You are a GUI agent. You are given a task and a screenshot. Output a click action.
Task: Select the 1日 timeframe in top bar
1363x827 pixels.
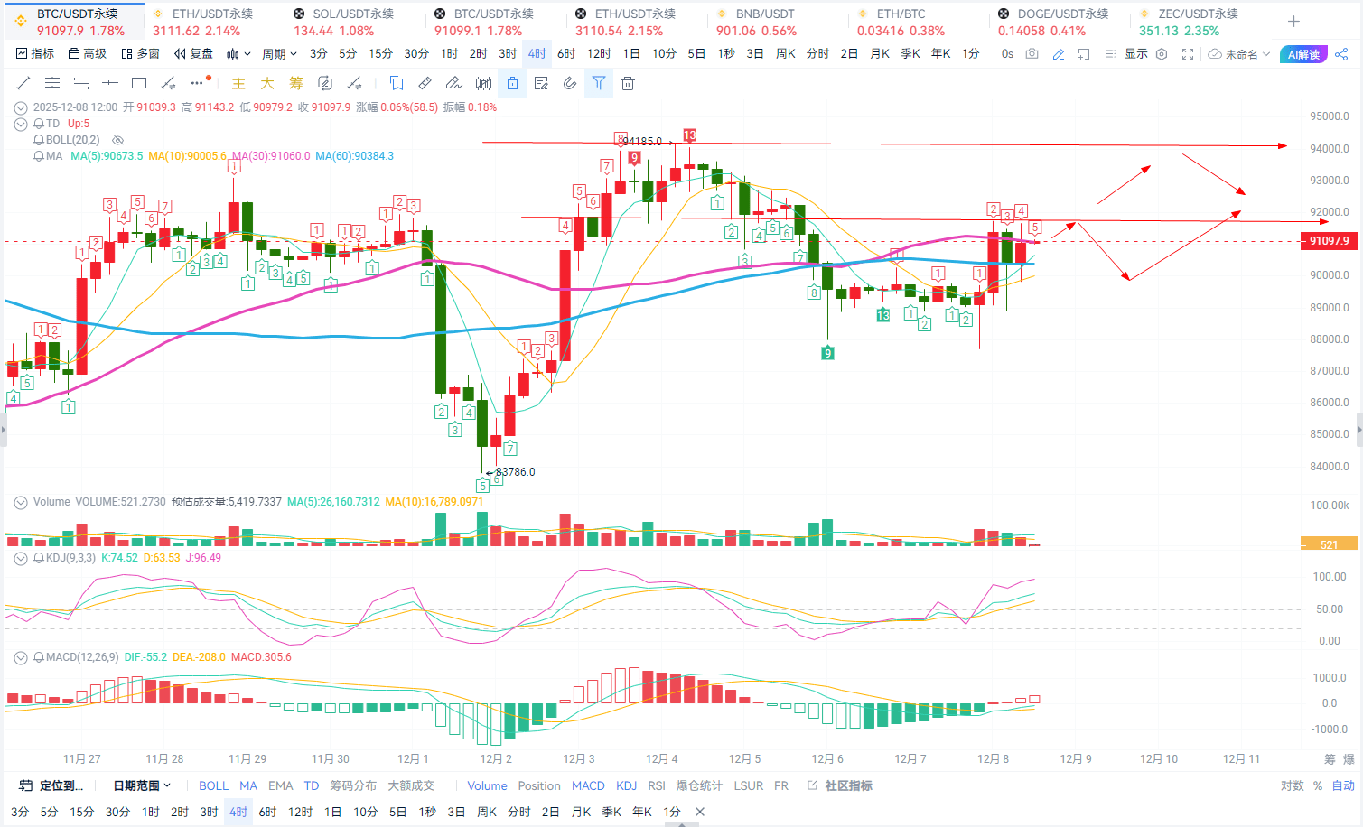(631, 54)
